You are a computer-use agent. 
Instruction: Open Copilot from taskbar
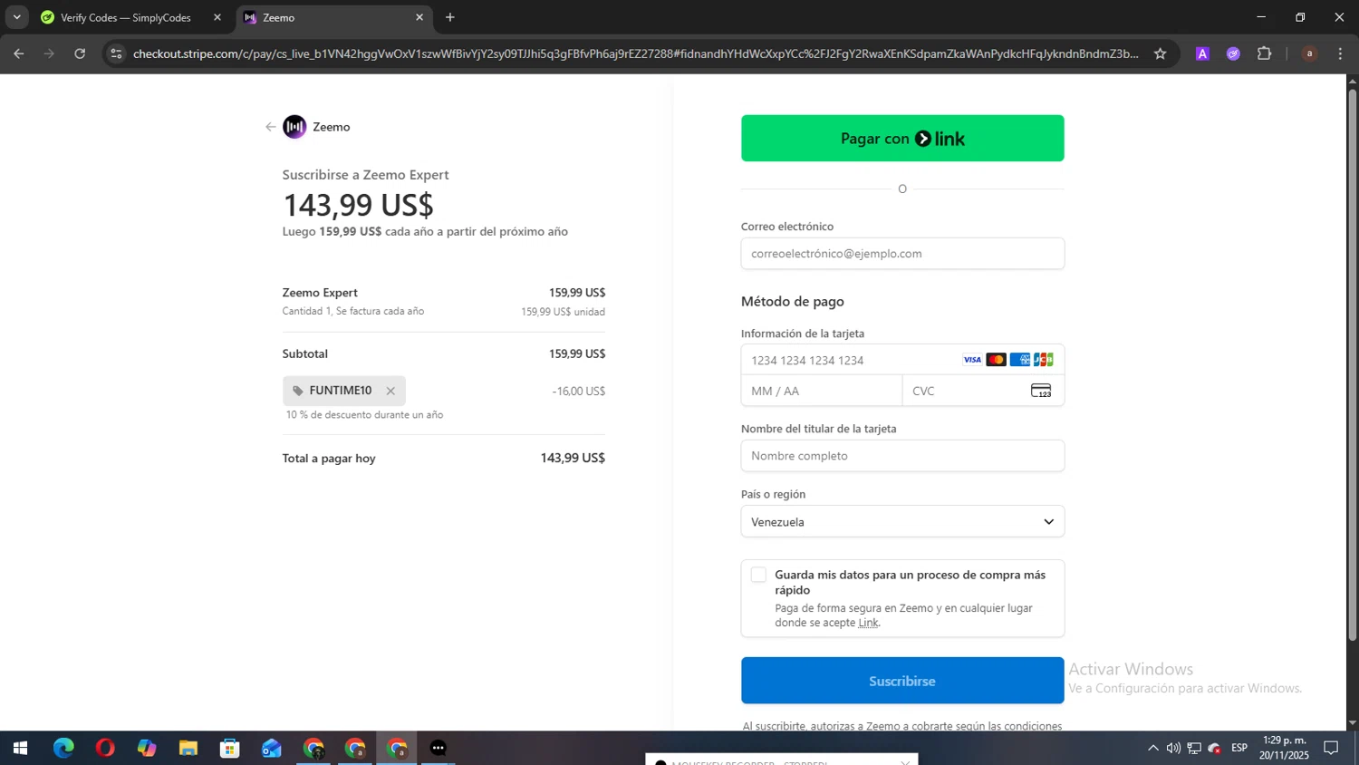tap(147, 748)
